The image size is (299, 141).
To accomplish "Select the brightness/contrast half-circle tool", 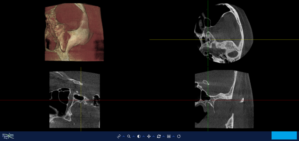I will (139, 136).
